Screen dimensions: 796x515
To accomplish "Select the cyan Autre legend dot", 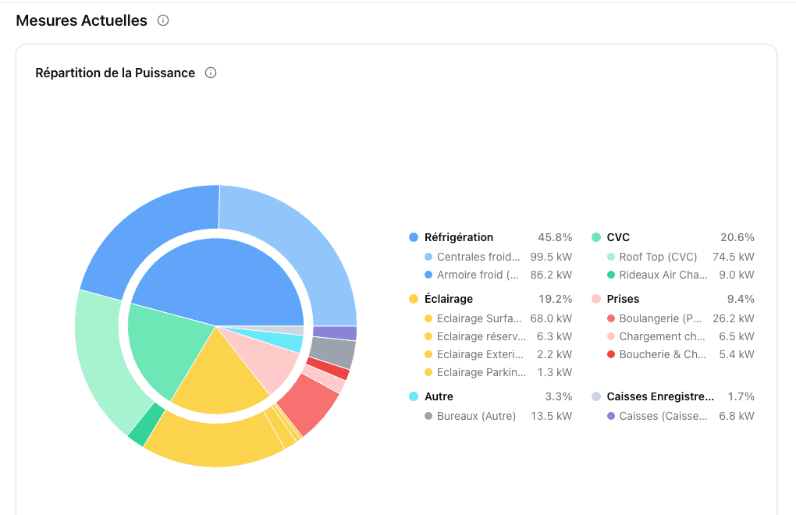I will [x=412, y=396].
